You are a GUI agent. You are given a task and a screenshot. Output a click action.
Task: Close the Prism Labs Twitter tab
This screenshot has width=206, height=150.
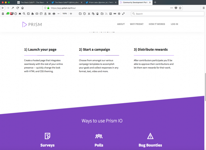[116, 2]
